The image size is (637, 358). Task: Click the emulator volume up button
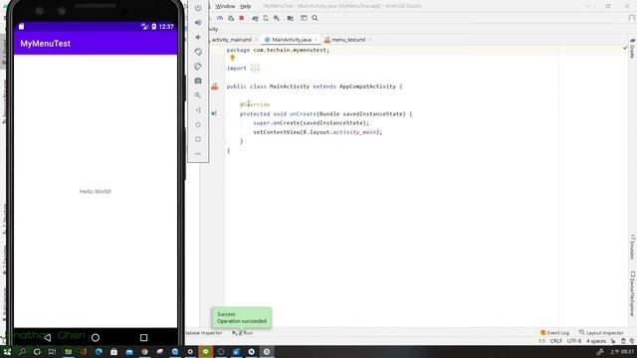pyautogui.click(x=198, y=23)
